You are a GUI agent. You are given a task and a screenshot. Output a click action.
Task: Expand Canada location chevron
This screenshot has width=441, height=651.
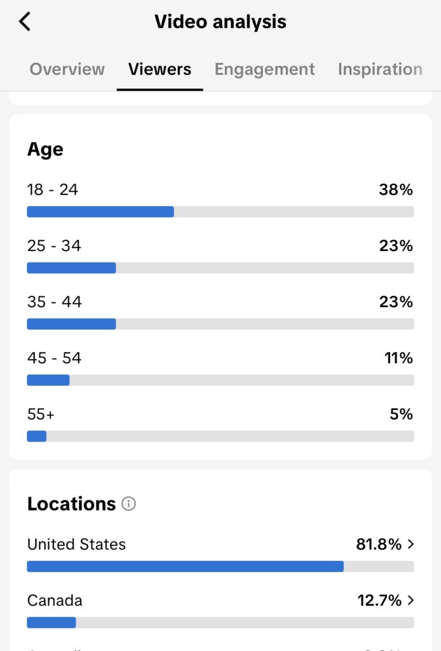410,600
